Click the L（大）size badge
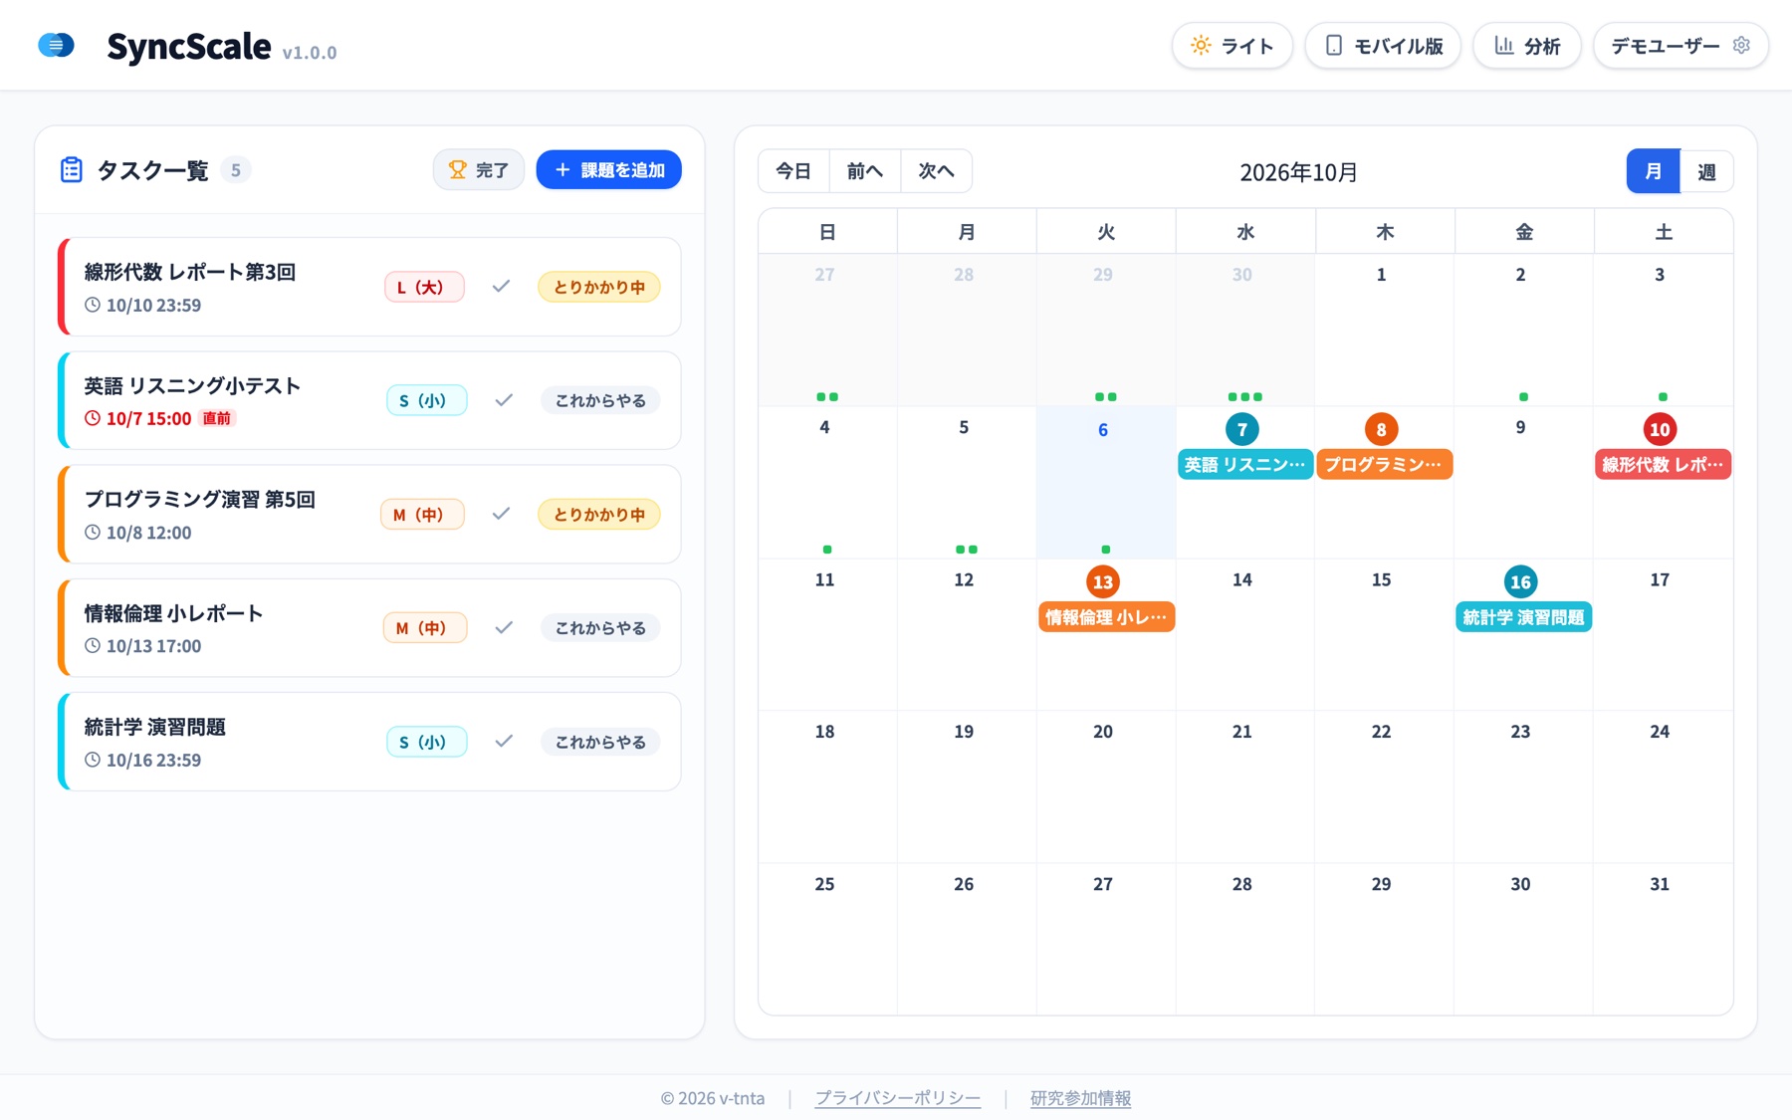This screenshot has height=1120, width=1792. (424, 287)
